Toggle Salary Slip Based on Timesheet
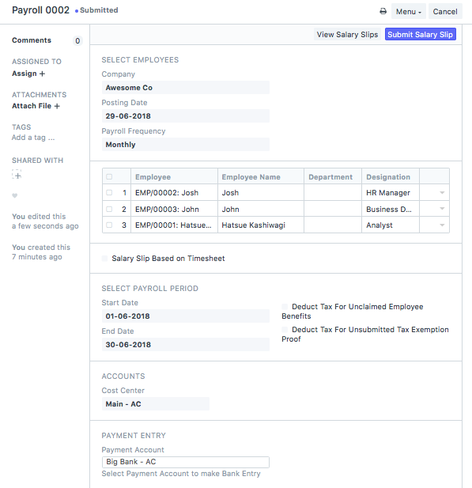The width and height of the screenshot is (472, 488). point(105,259)
